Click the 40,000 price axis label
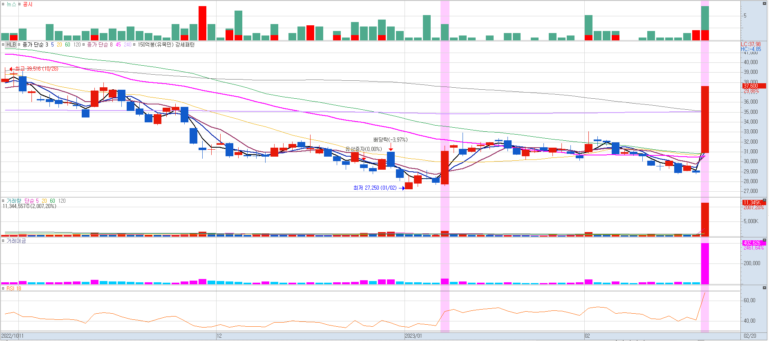The image size is (769, 341). point(751,62)
